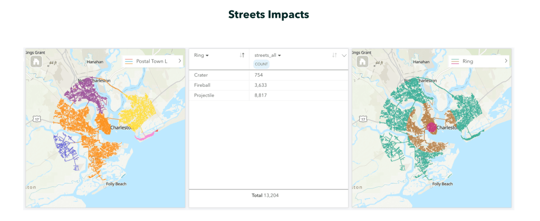The image size is (540, 221).
Task: Sort the table by streets_all column
Action: tap(334, 55)
